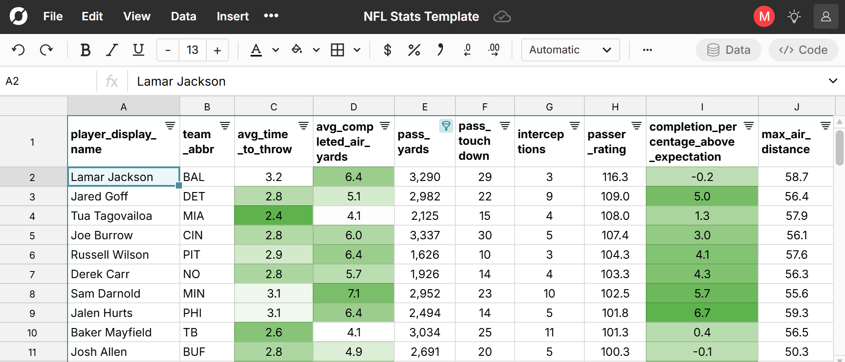
Task: Open the Automatic number format dropdown
Action: (570, 50)
